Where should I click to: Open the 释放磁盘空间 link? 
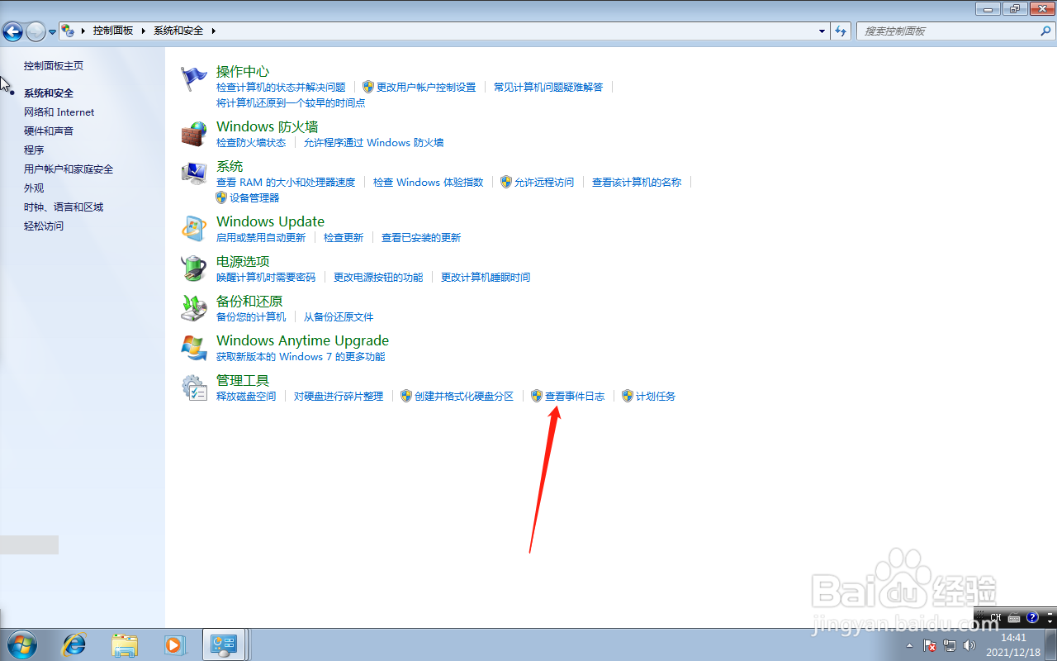[x=246, y=397]
